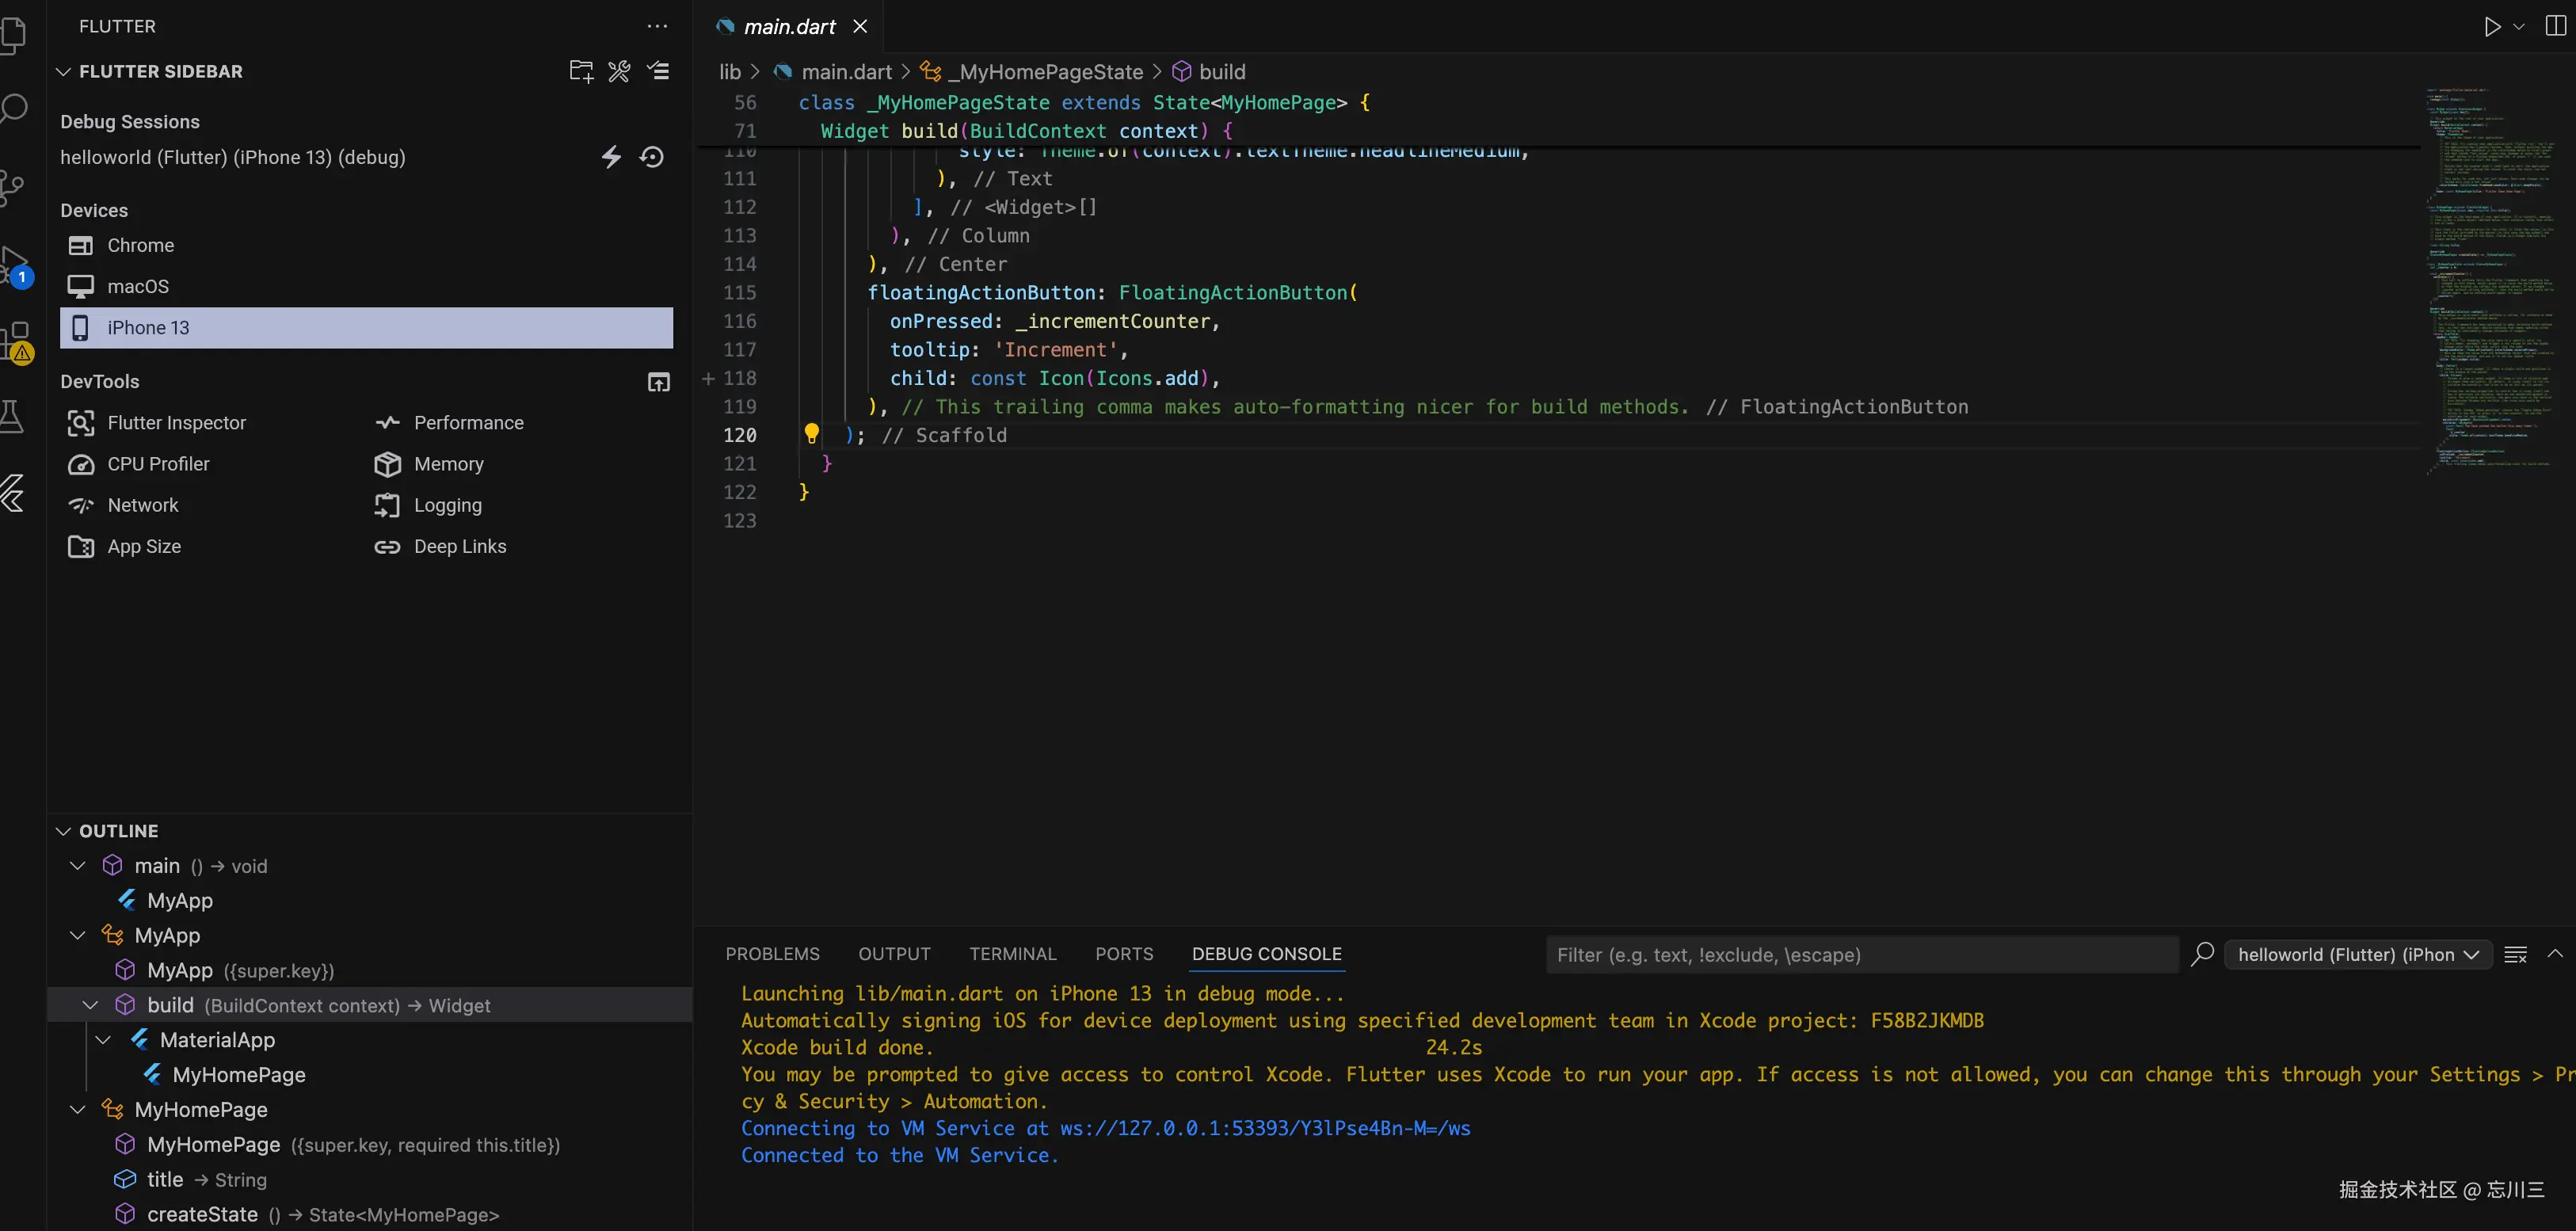The image size is (2576, 1231).
Task: Switch to the Terminal tab
Action: click(1012, 954)
